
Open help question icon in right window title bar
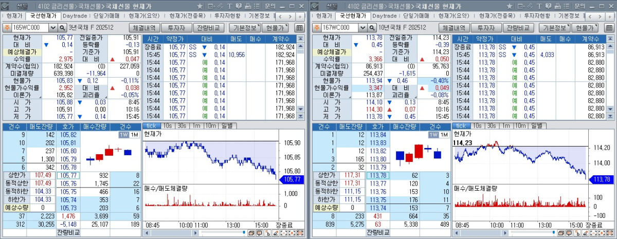[x=548, y=6]
